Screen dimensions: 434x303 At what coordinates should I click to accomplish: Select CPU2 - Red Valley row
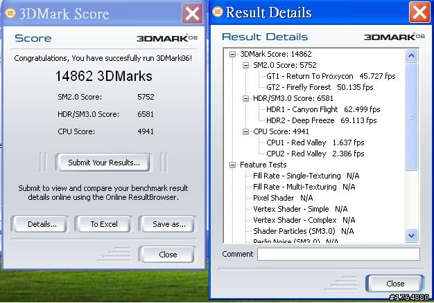315,154
